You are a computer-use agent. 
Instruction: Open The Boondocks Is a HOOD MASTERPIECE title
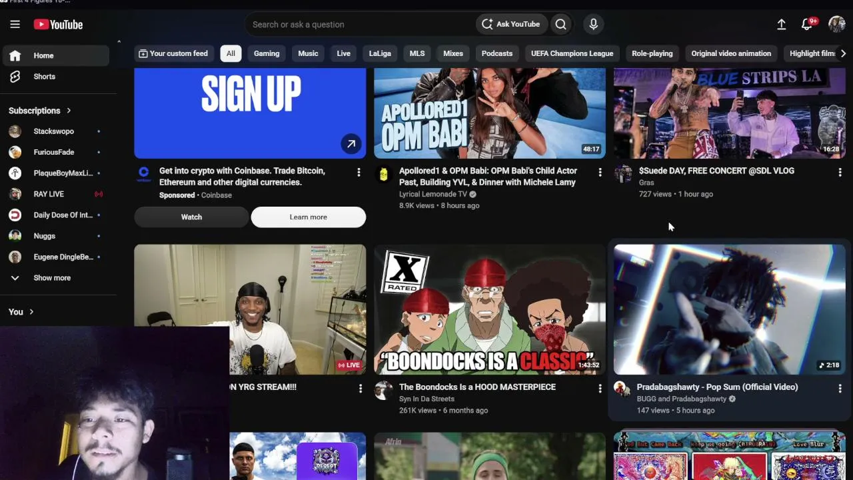pos(477,387)
